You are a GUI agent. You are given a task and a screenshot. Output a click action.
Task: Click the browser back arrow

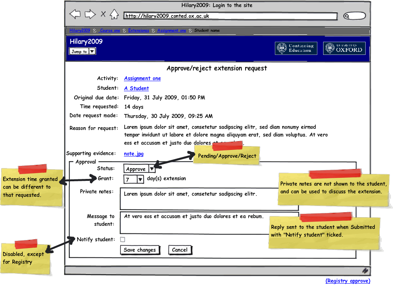(x=75, y=15)
